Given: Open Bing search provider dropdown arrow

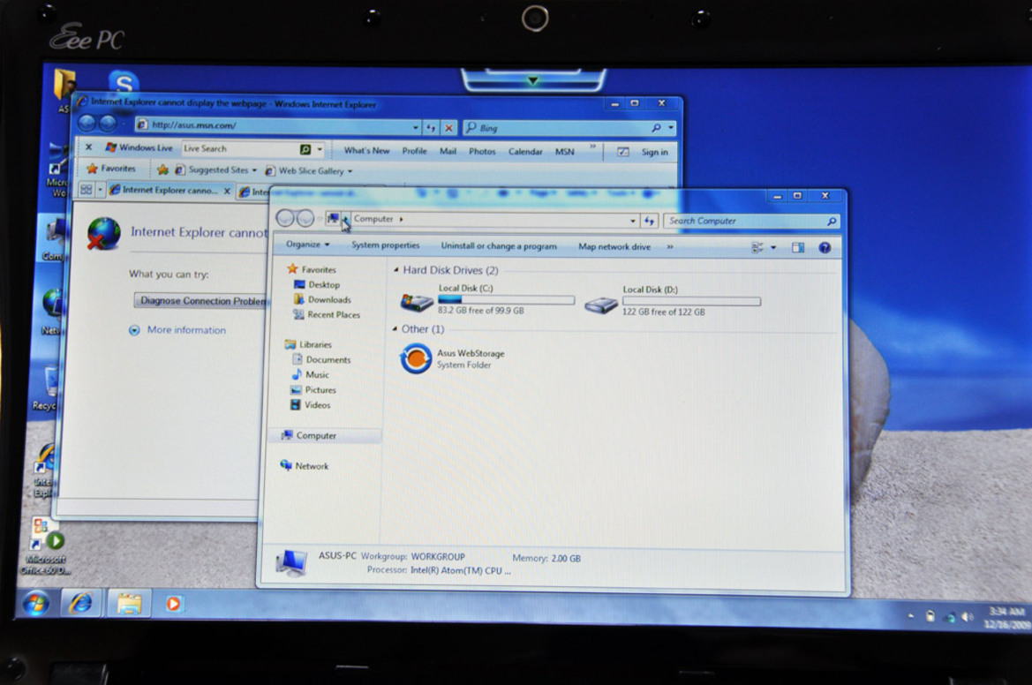Looking at the screenshot, I should click(x=670, y=128).
